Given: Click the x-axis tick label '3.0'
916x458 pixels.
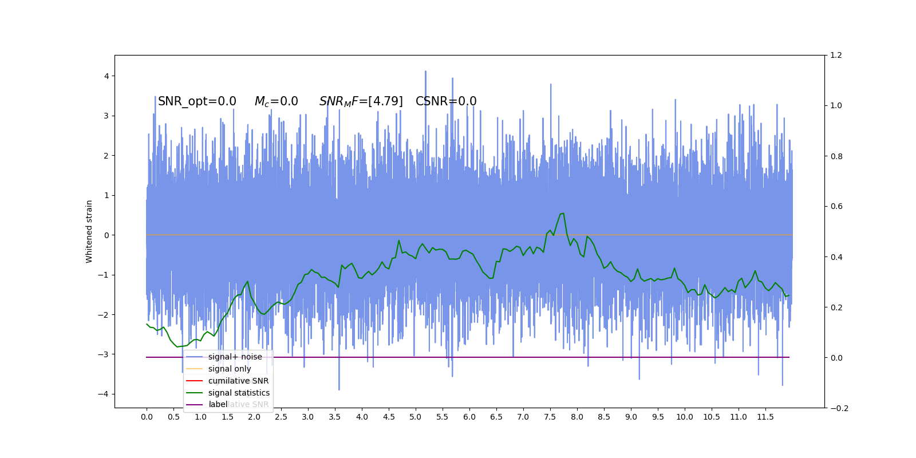Looking at the screenshot, I should pos(308,417).
